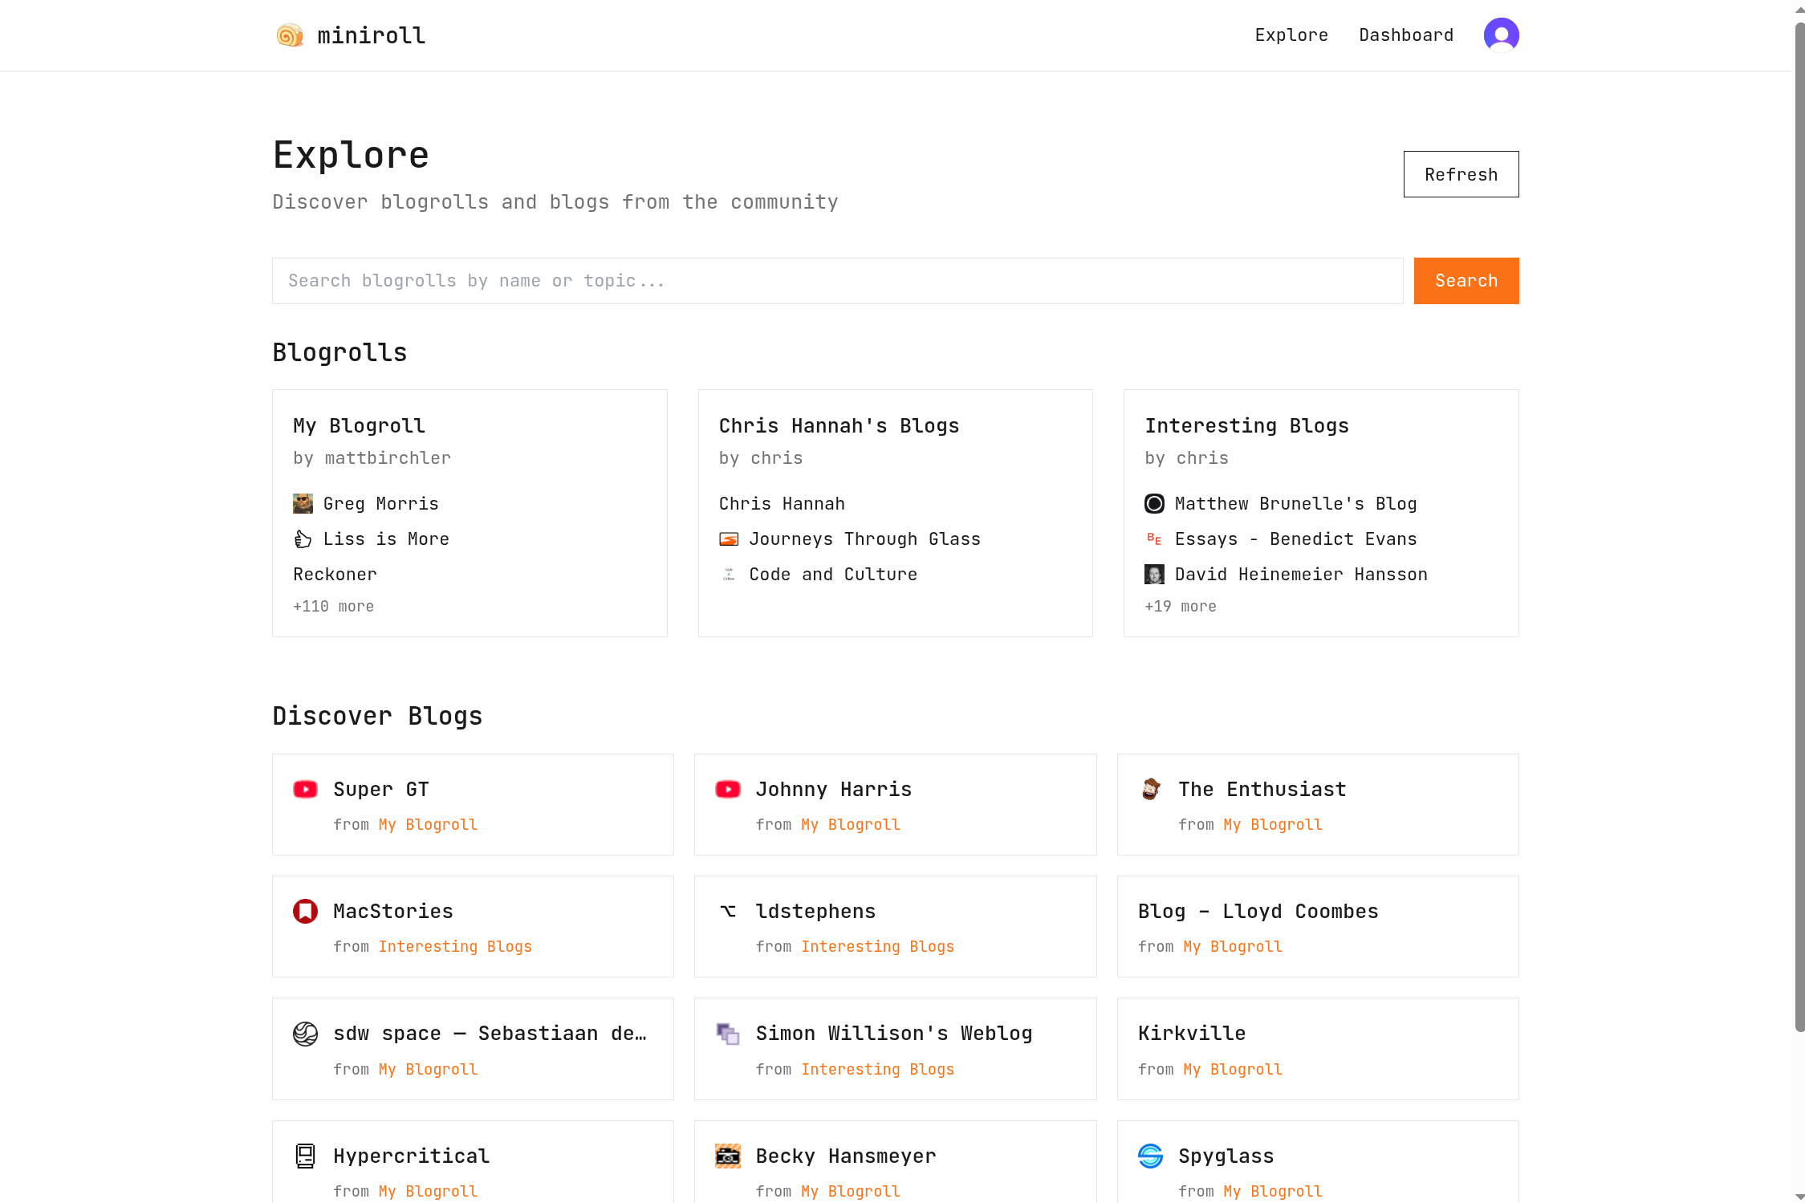The width and height of the screenshot is (1805, 1203).
Task: Click Greg Morris avatar thumbnail
Action: pos(303,504)
